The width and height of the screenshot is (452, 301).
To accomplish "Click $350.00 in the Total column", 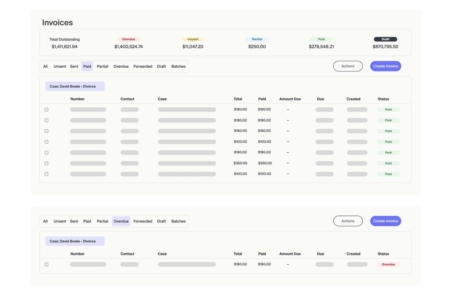I will 240,163.
